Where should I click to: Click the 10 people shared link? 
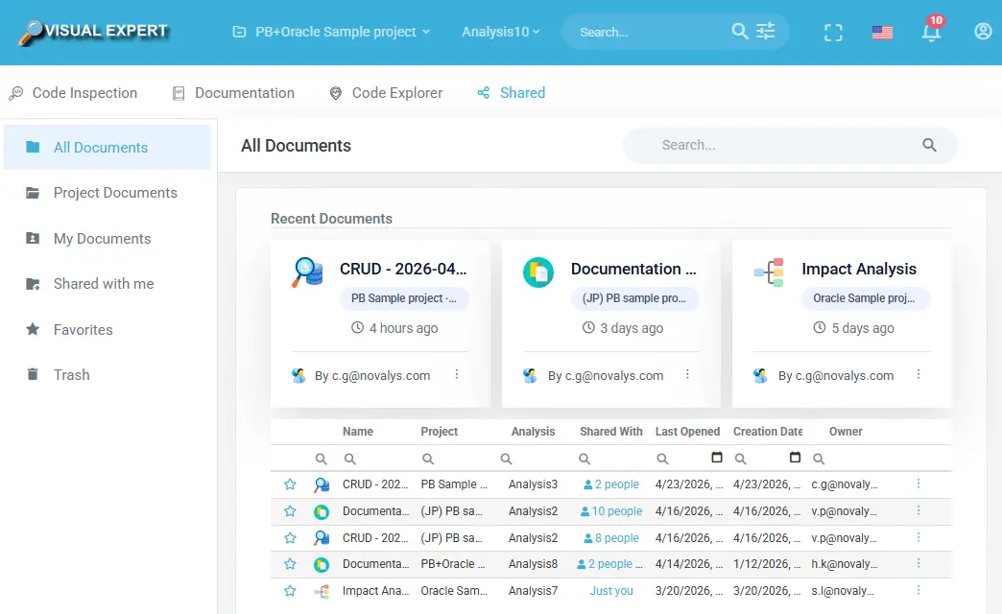611,511
